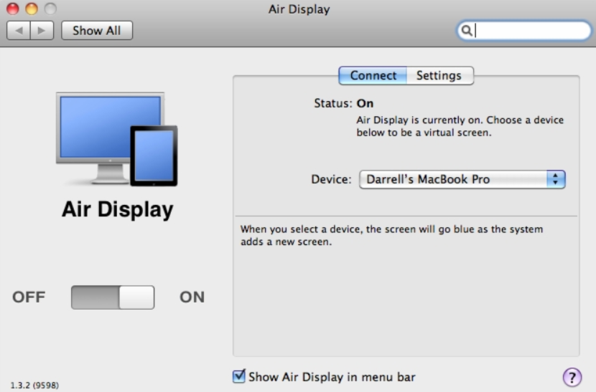Click the version text 1.3.2 (9598)
This screenshot has height=392, width=596.
[34, 385]
